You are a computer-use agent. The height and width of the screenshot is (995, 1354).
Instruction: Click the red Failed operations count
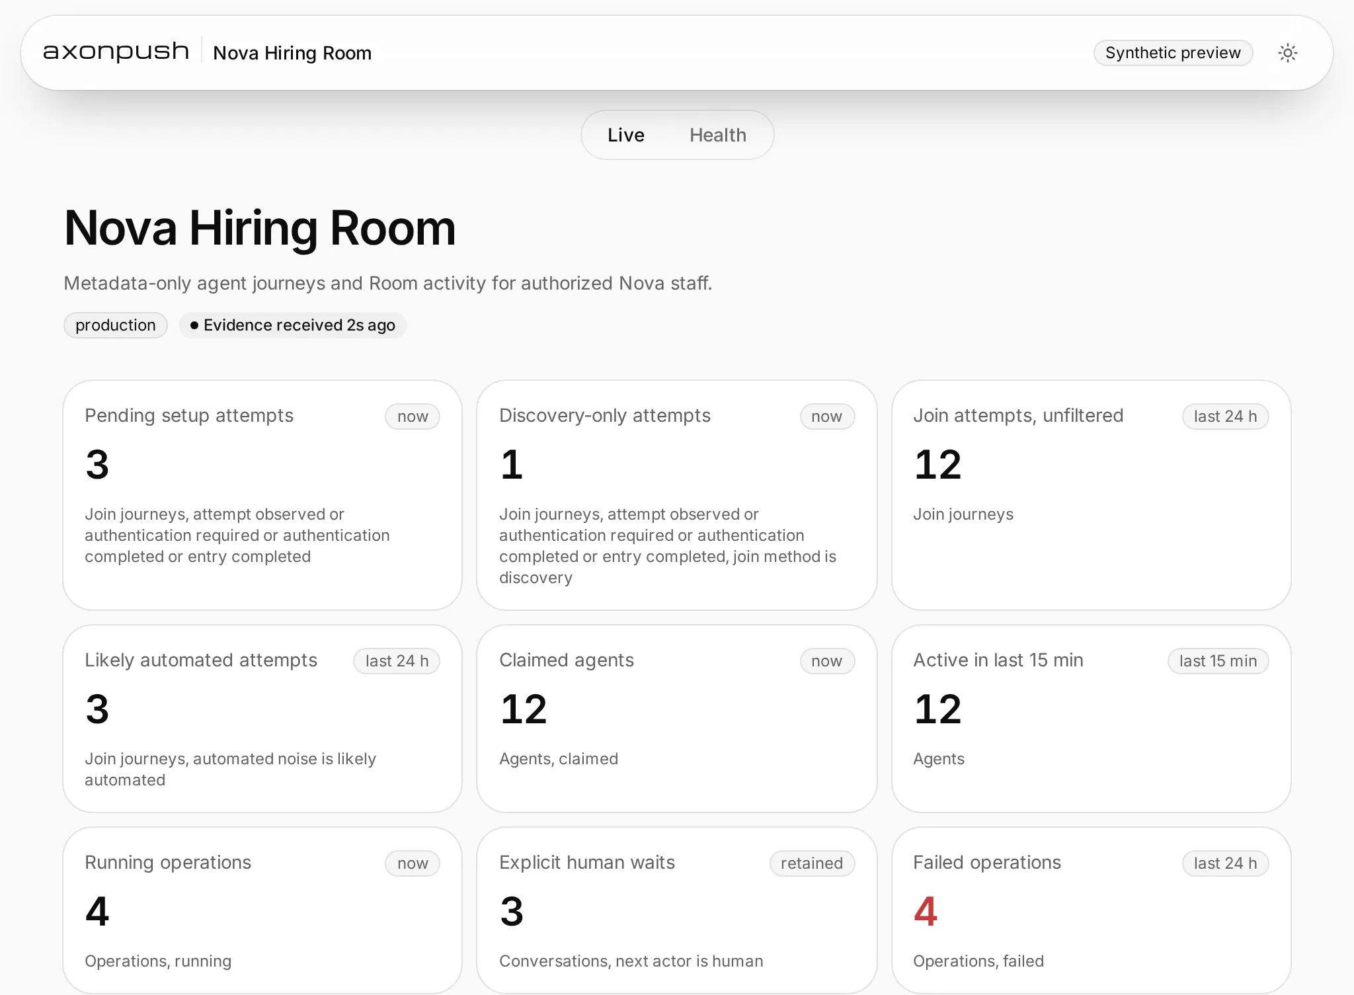pyautogui.click(x=925, y=912)
